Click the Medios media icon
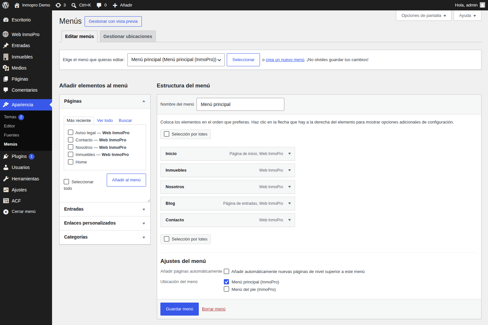Image resolution: width=488 pixels, height=325 pixels. point(6,68)
